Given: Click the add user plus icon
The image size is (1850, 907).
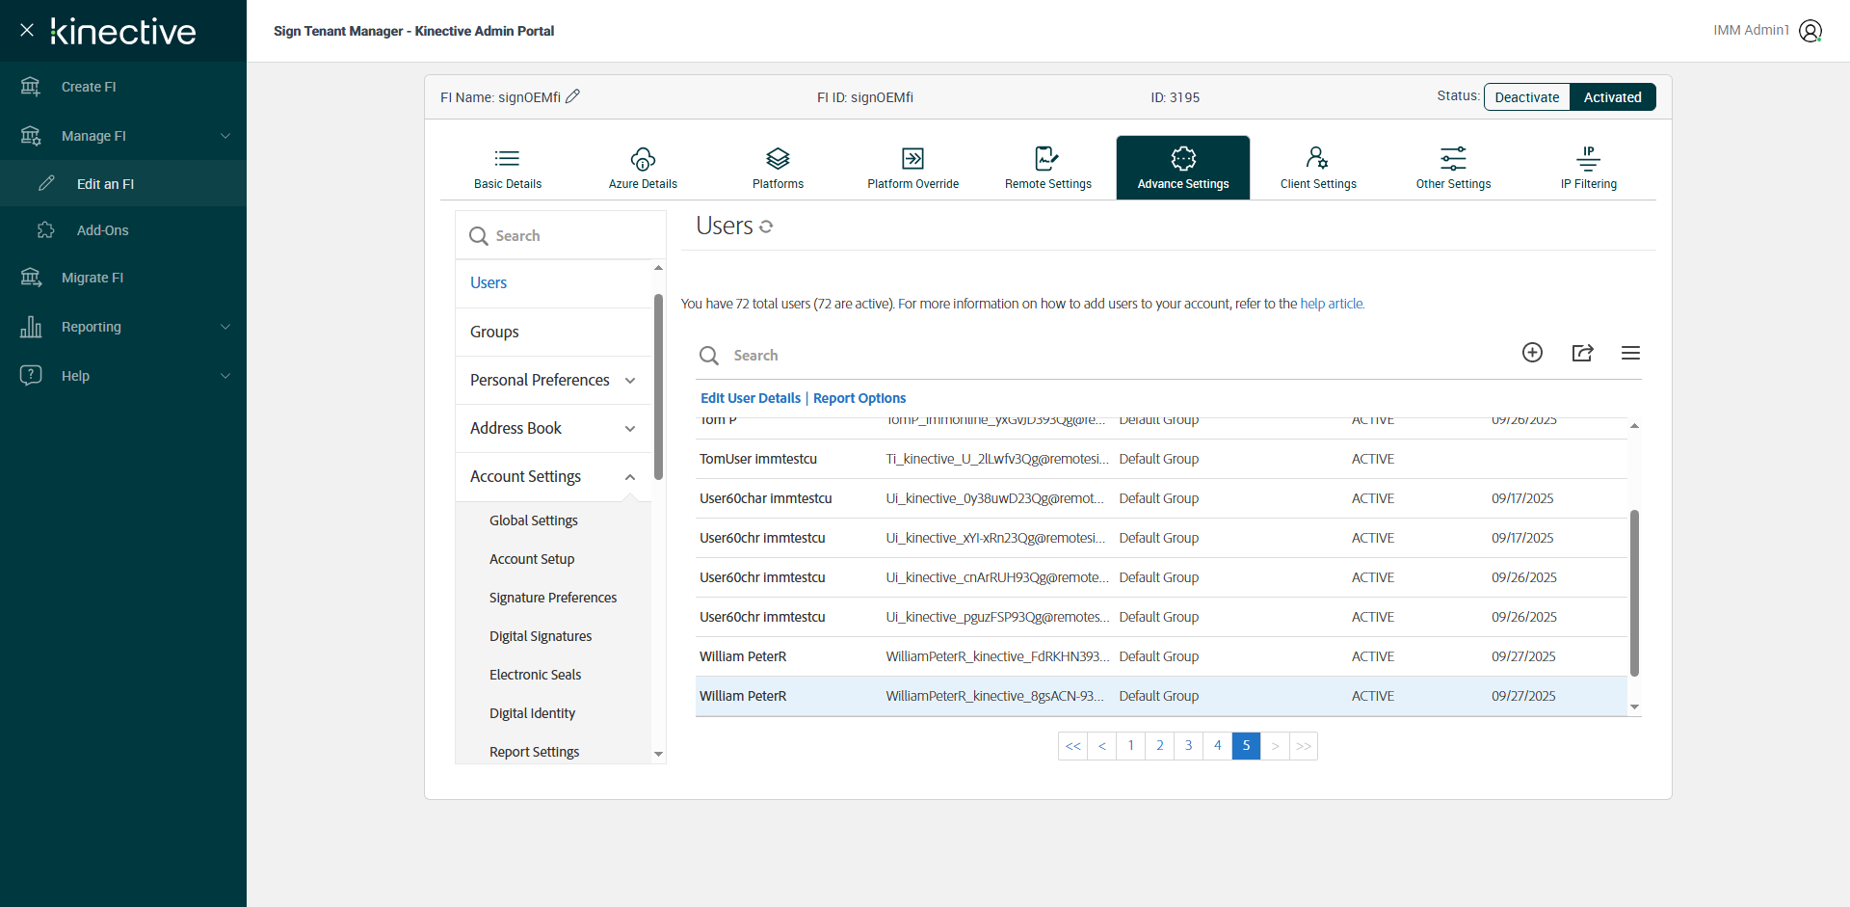Looking at the screenshot, I should click(1532, 353).
